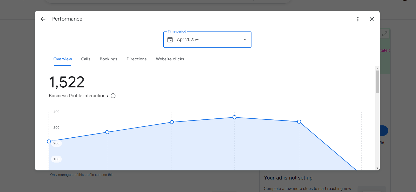The width and height of the screenshot is (416, 192).
Task: Select the Website clicks tab
Action: tap(170, 59)
